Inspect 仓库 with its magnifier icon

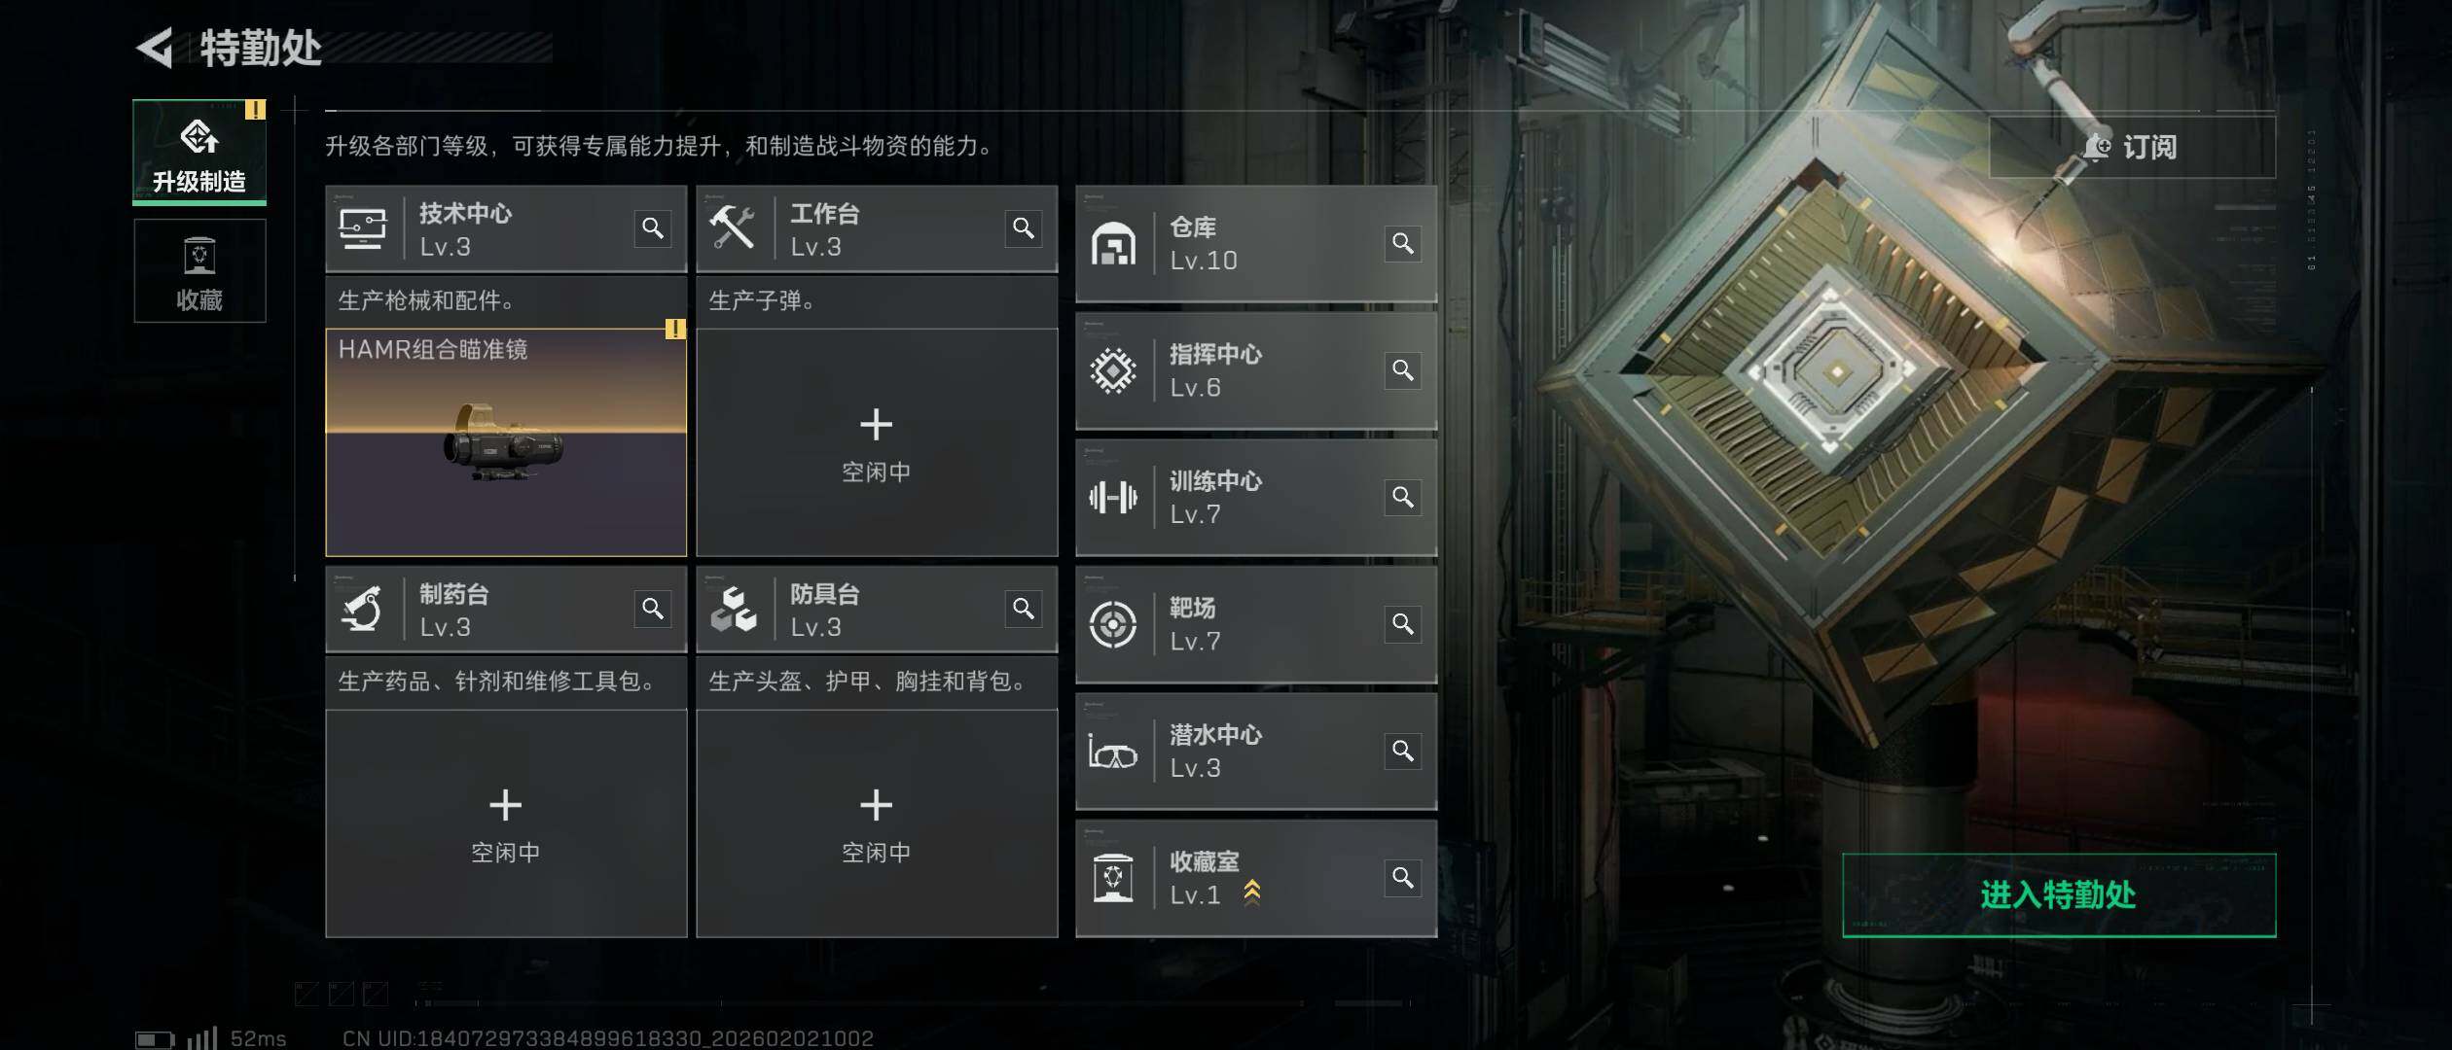click(x=1403, y=243)
